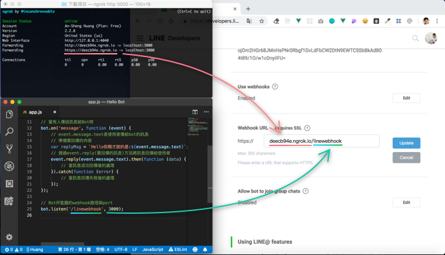Select the app.js tab in VS Code
The image size is (445, 255).
click(x=35, y=112)
